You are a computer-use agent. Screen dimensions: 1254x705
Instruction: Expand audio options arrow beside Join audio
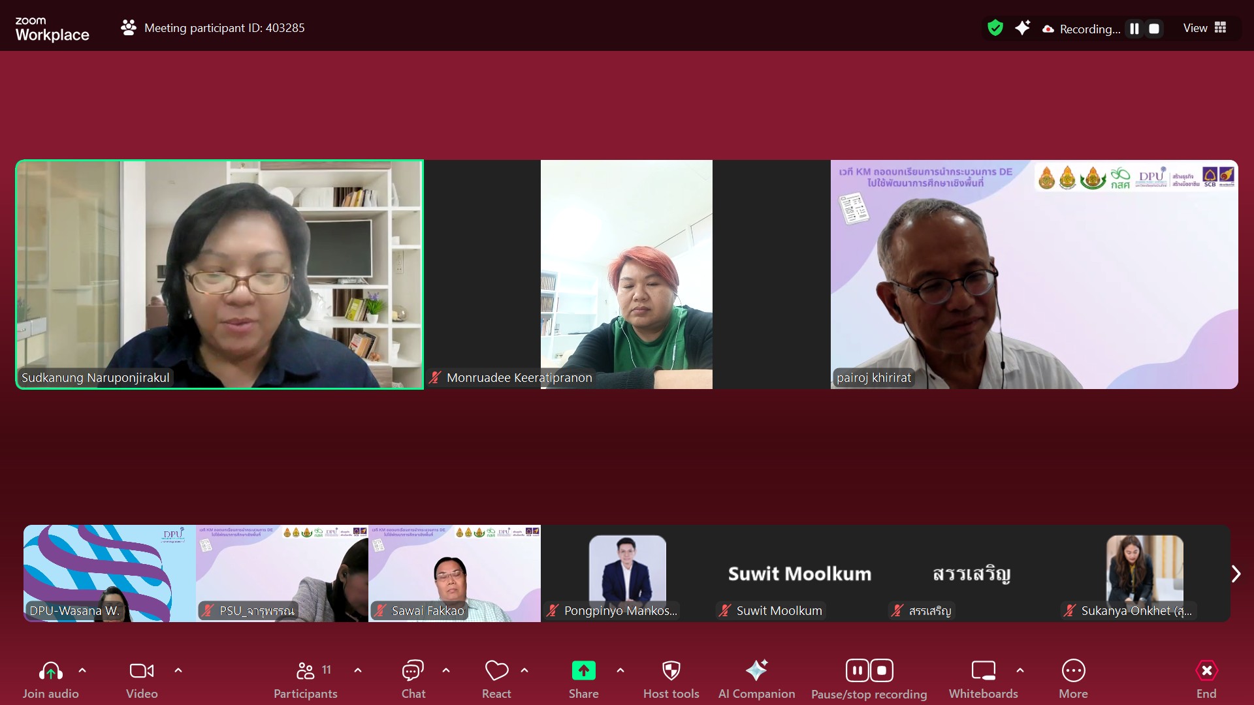point(82,670)
